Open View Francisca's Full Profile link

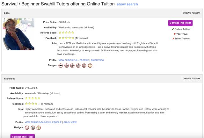coord(43,122)
